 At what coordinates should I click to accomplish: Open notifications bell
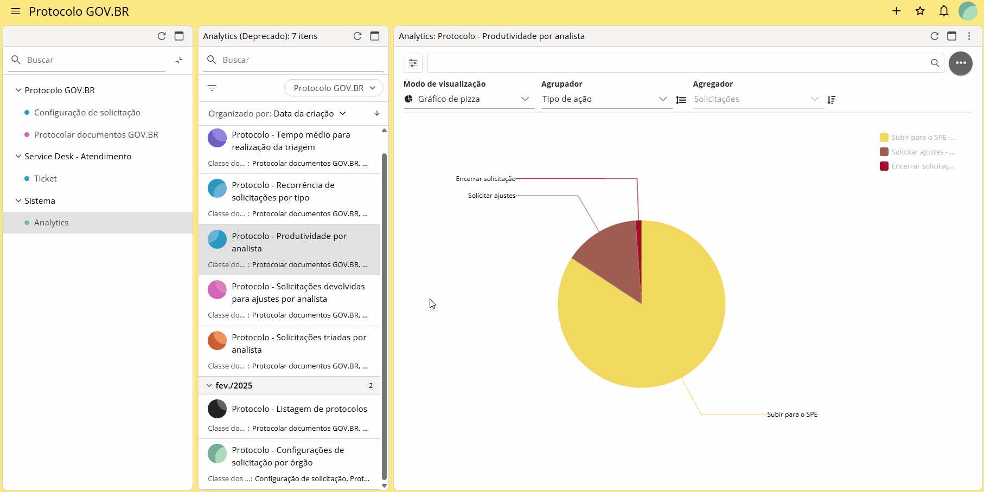pos(944,11)
